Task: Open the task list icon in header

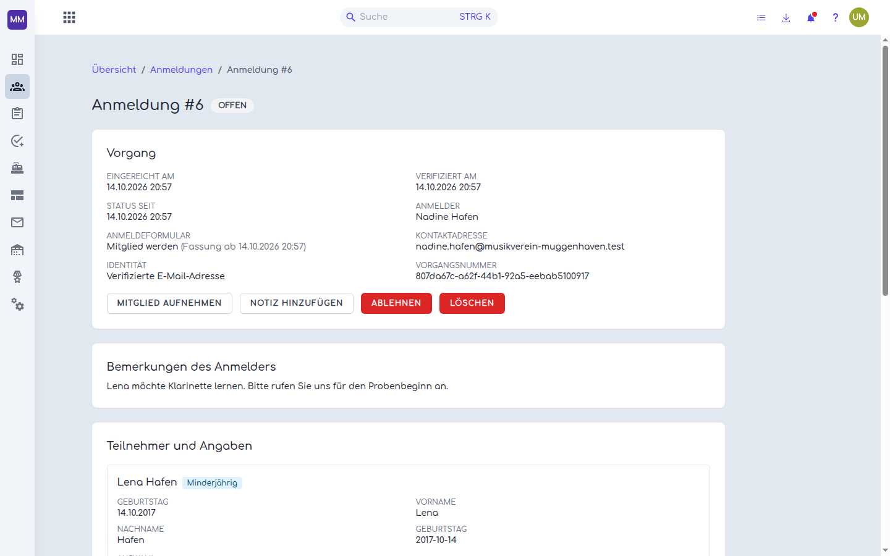Action: [761, 18]
